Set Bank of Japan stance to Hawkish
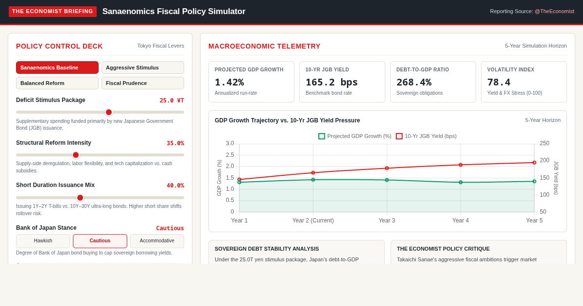This screenshot has height=306, width=583. click(43, 241)
